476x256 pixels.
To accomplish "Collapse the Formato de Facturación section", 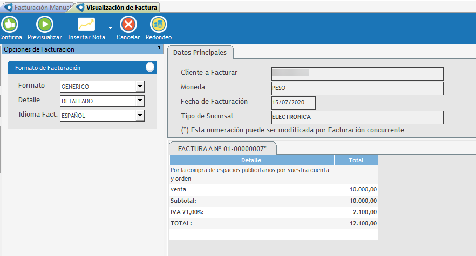I will tap(150, 67).
